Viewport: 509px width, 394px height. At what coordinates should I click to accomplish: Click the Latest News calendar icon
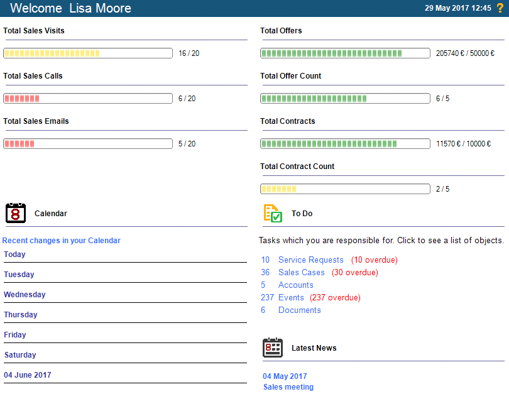[x=273, y=347]
